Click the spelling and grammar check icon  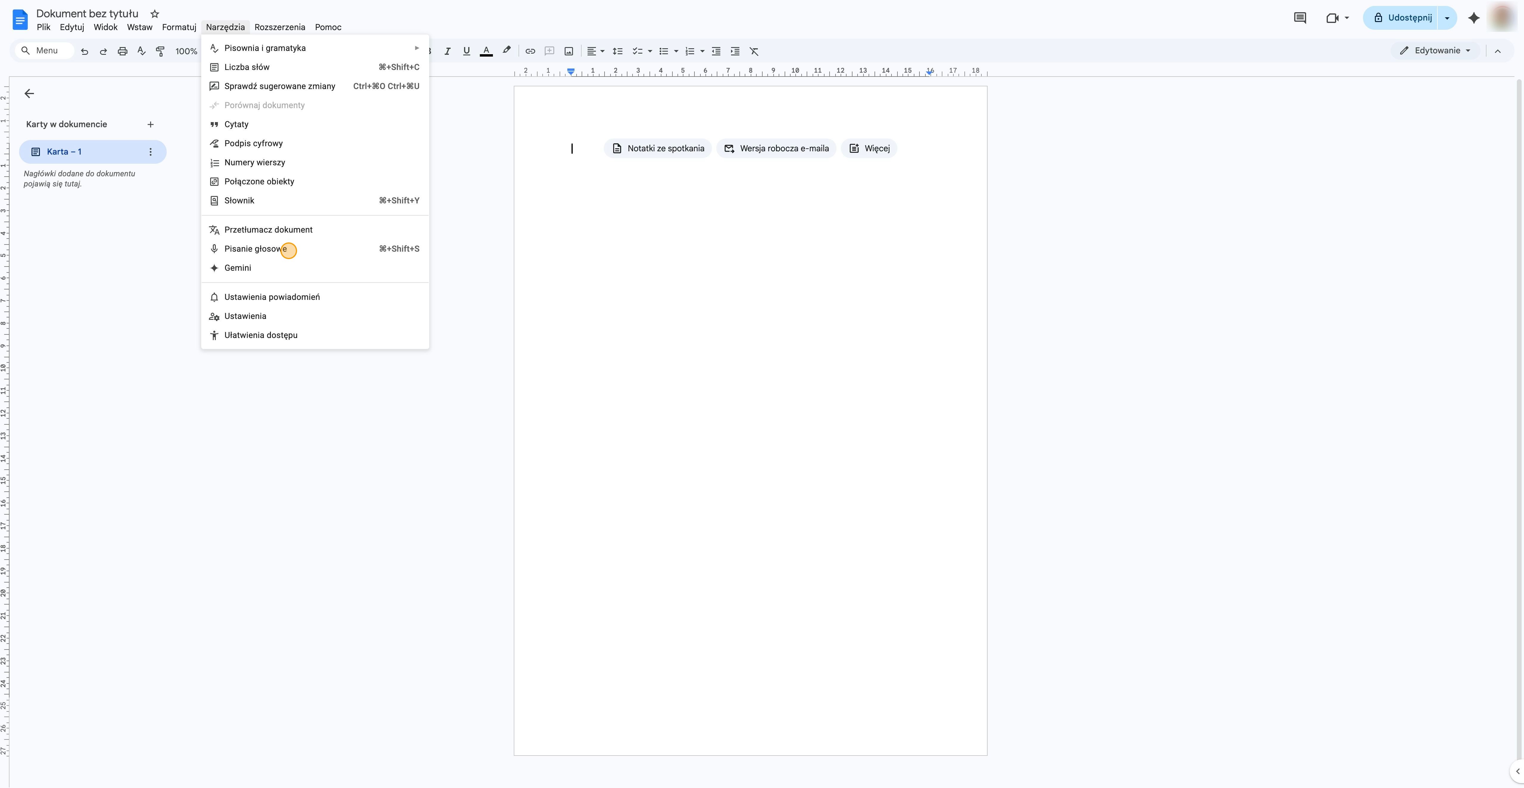(x=141, y=52)
